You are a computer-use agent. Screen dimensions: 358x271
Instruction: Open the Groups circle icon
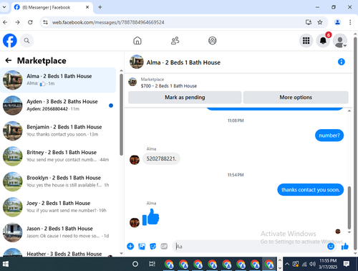(x=213, y=41)
